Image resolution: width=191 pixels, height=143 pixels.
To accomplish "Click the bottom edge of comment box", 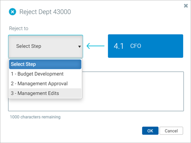I will pos(96,111).
